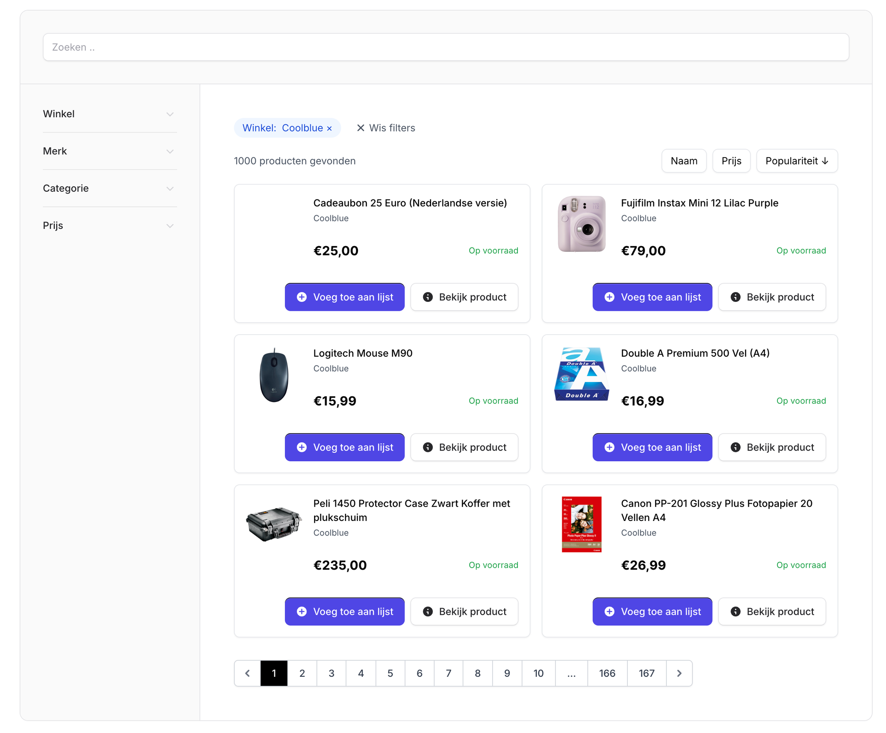
Task: Expand the Categorie filter section
Action: click(x=170, y=189)
